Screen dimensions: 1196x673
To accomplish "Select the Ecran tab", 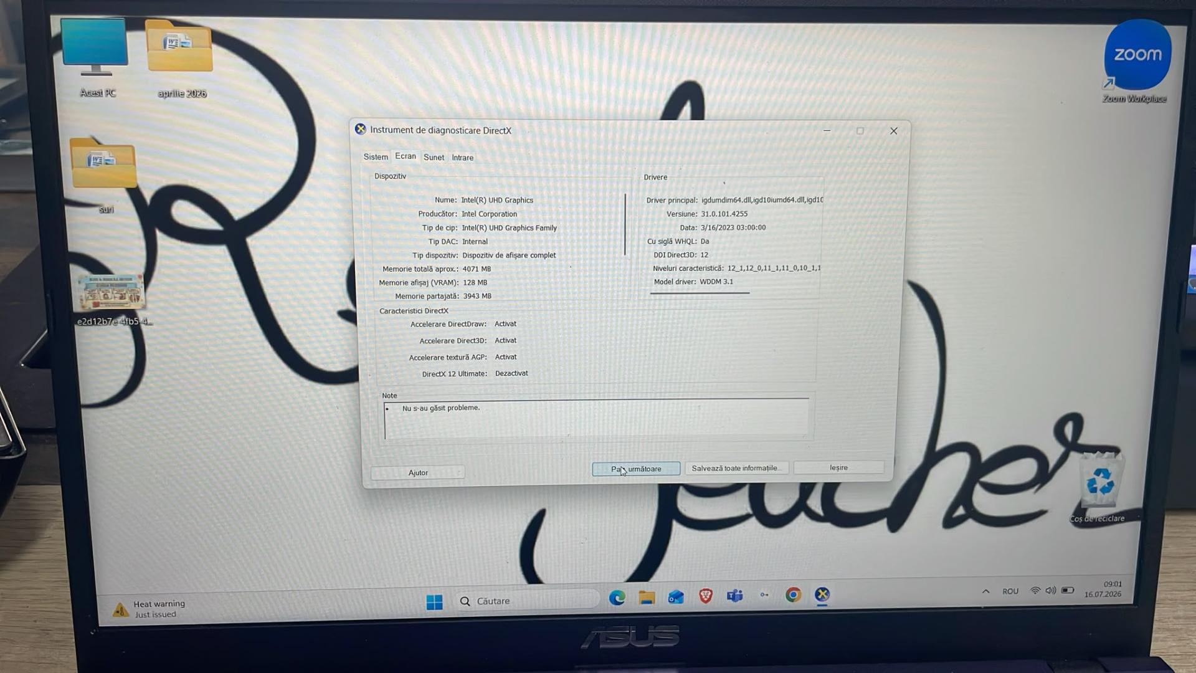I will point(406,156).
